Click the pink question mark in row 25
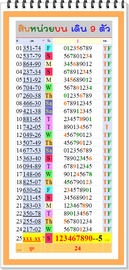 43,239
